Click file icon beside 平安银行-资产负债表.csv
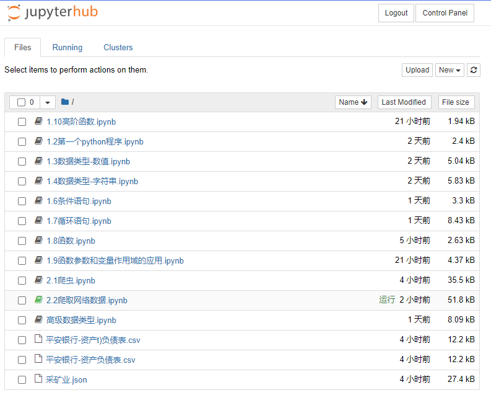 38,360
